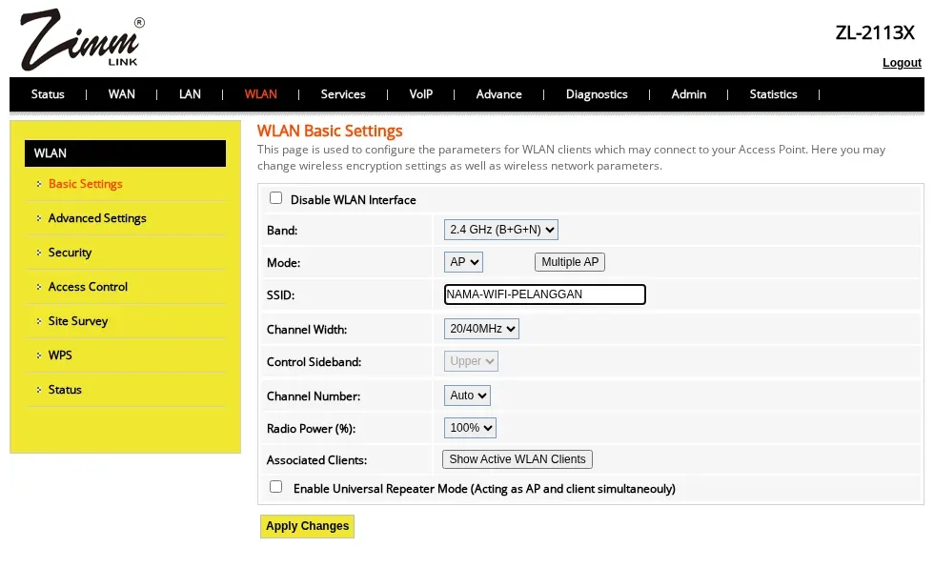Check Disable WLAN Interface checkbox
This screenshot has height=568, width=934.
click(275, 198)
